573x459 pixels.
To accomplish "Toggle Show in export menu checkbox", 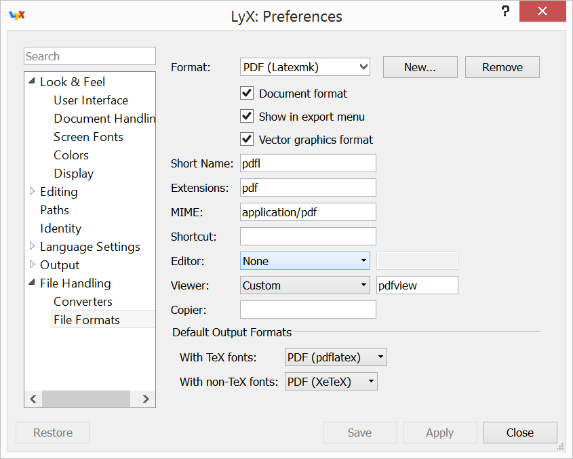I will [247, 116].
